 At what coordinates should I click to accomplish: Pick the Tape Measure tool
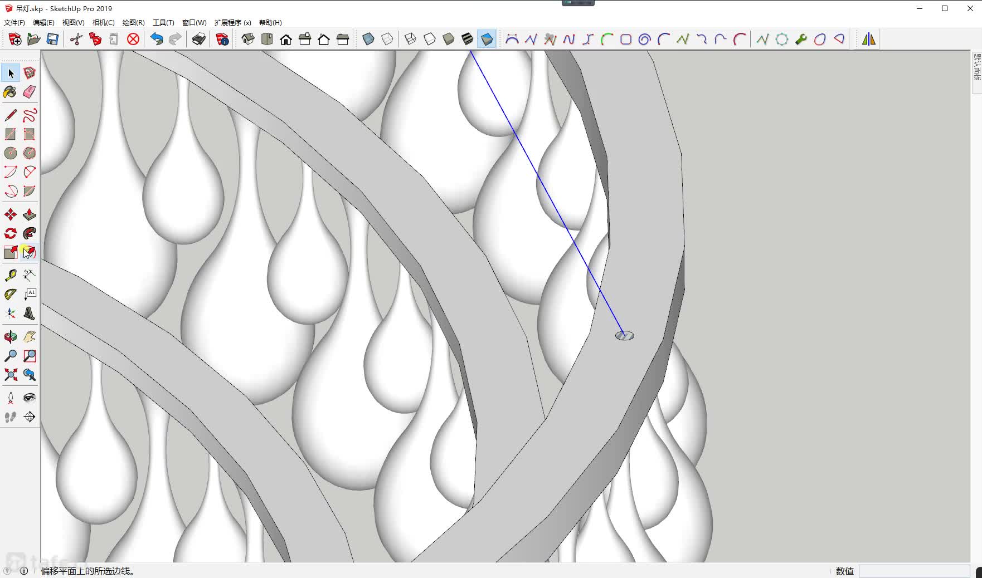pyautogui.click(x=11, y=276)
